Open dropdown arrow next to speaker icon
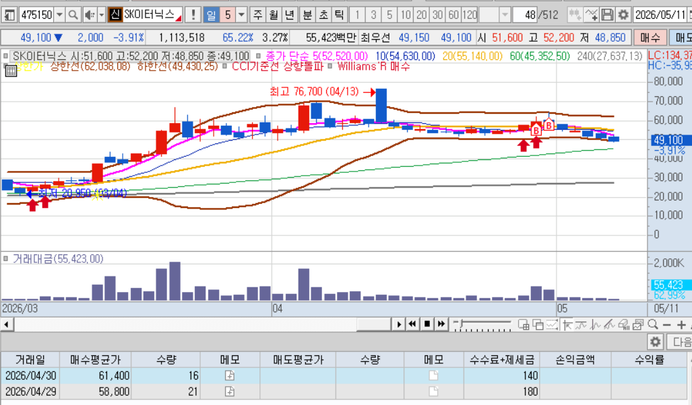This screenshot has width=692, height=405. click(x=101, y=15)
